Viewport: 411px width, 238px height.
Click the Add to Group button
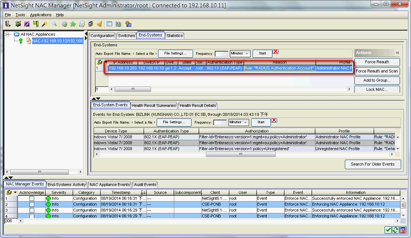(377, 80)
